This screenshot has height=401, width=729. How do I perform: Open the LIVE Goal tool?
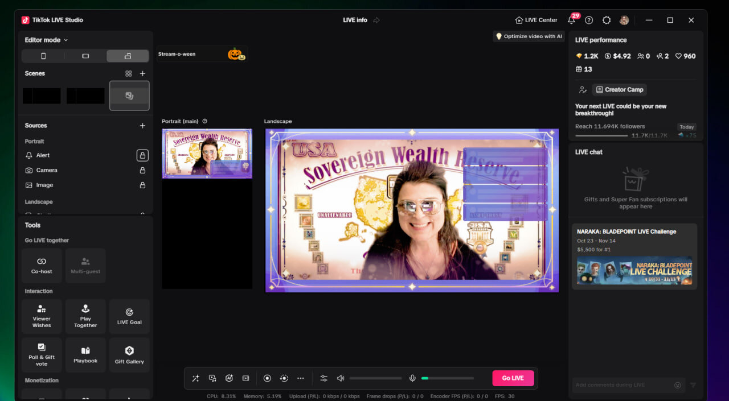click(x=129, y=317)
